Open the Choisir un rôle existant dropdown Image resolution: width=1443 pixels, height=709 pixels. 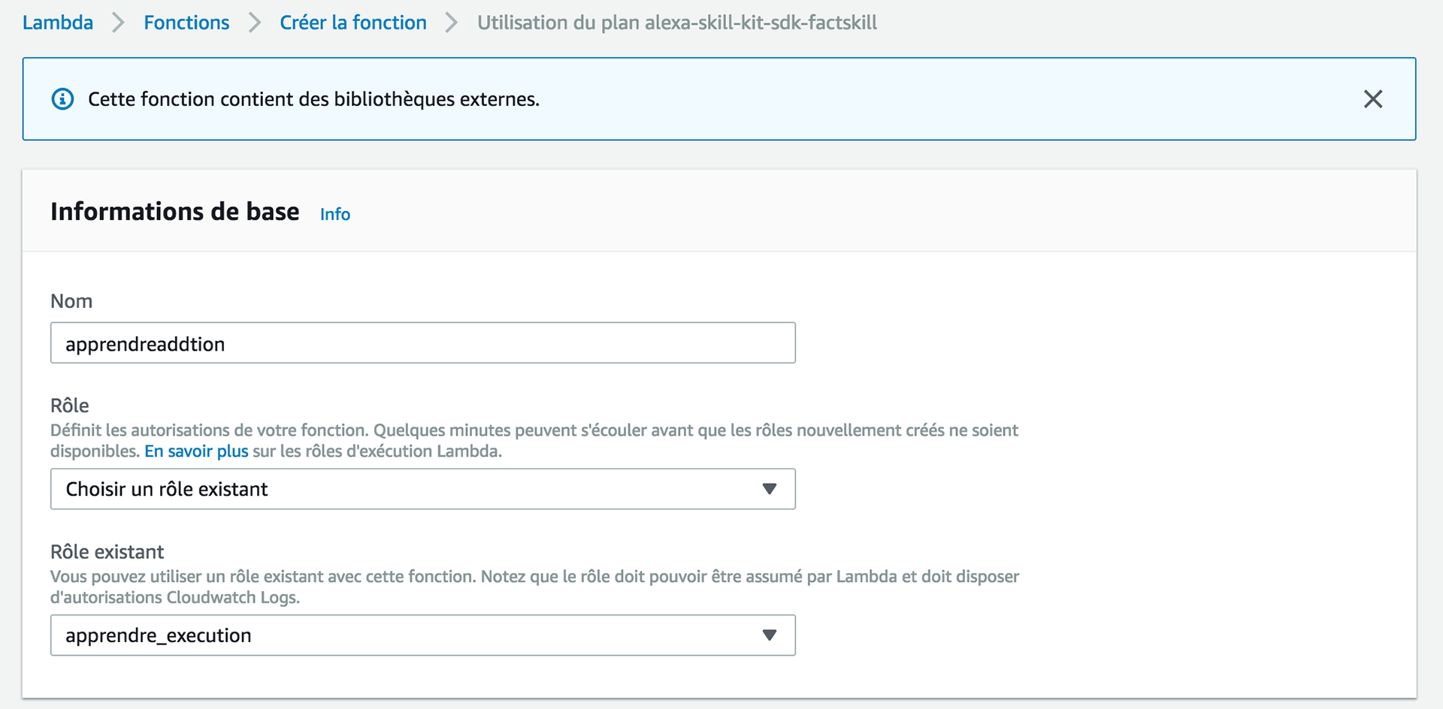(422, 489)
